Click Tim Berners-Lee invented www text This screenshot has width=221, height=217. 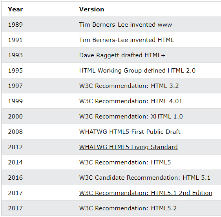point(126,25)
